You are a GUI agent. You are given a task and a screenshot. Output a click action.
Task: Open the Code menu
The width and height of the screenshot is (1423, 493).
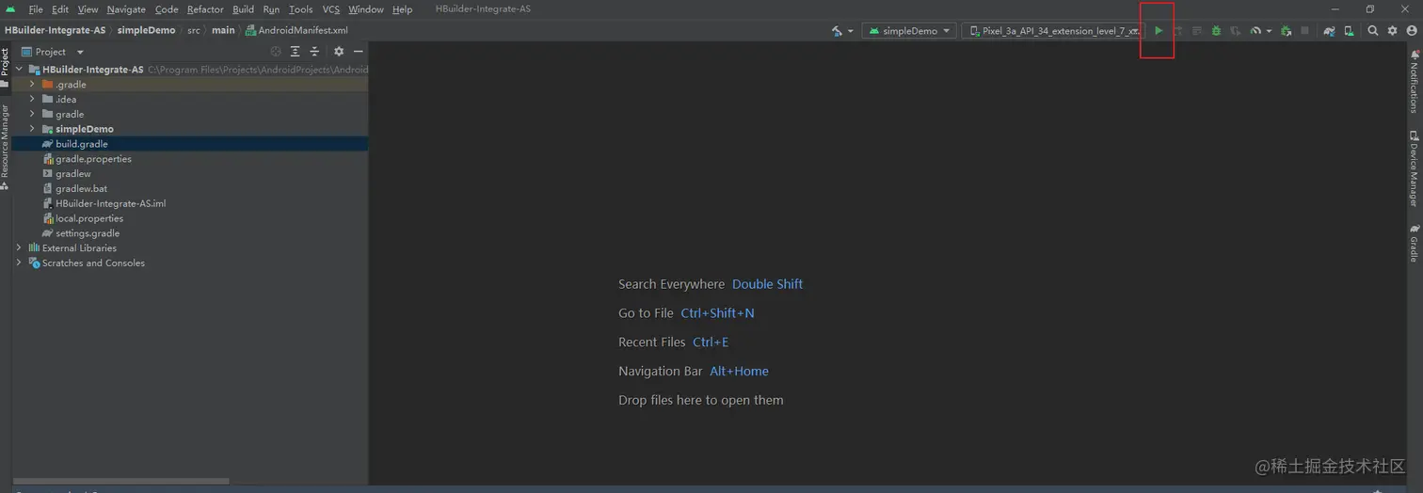[x=167, y=9]
